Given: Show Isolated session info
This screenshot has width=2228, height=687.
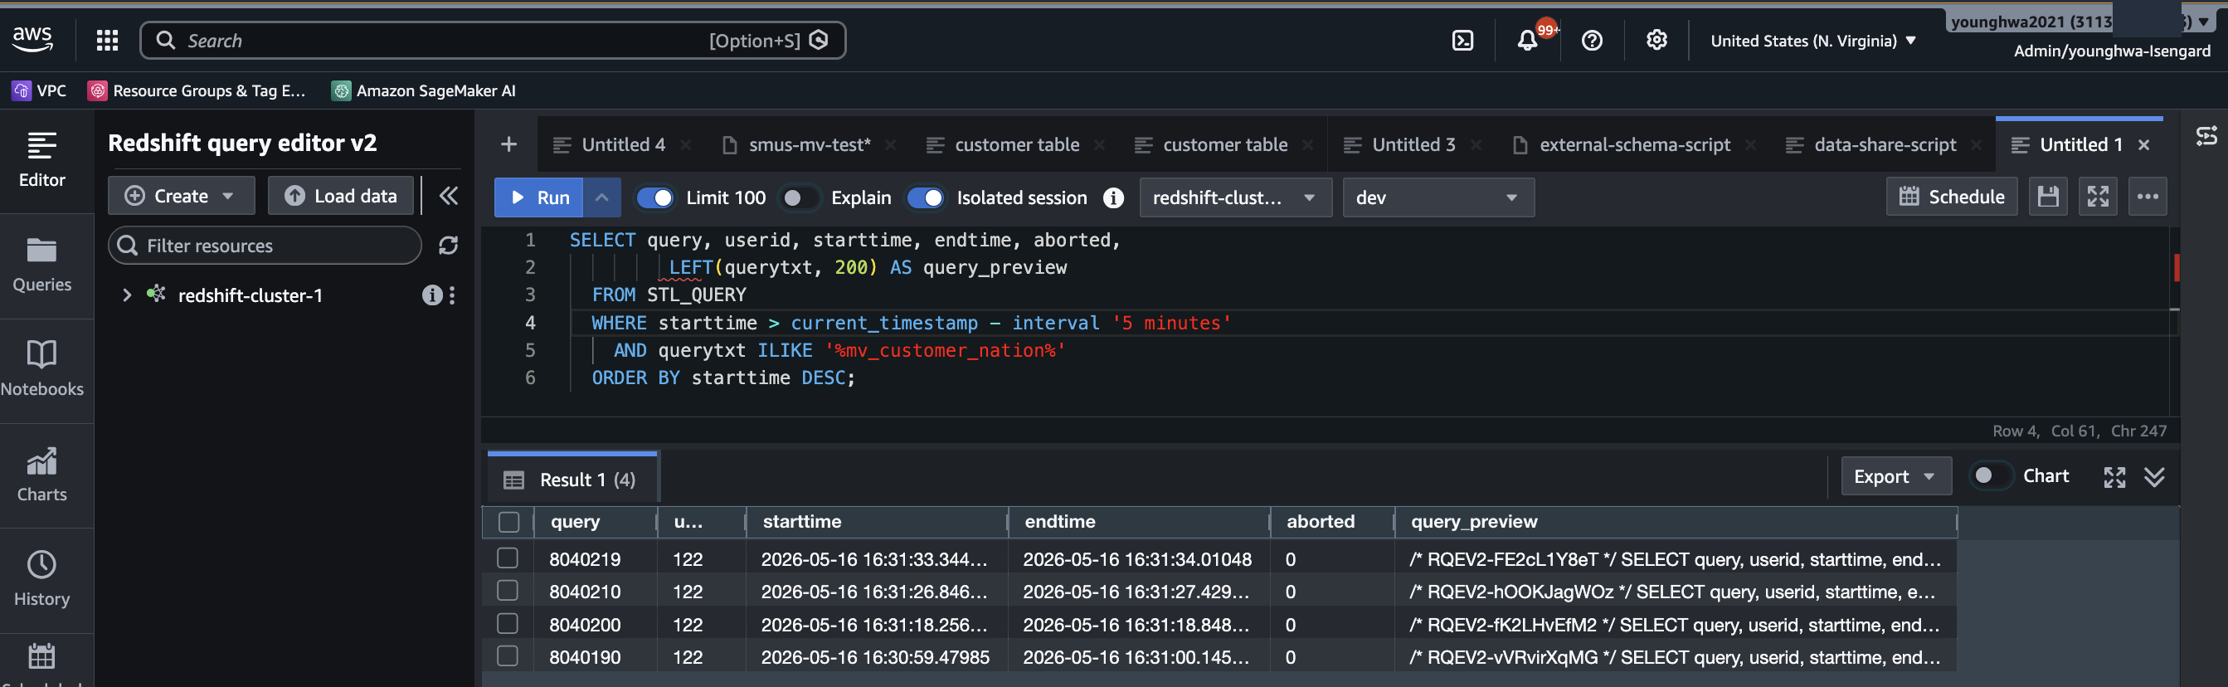Looking at the screenshot, I should [1113, 198].
